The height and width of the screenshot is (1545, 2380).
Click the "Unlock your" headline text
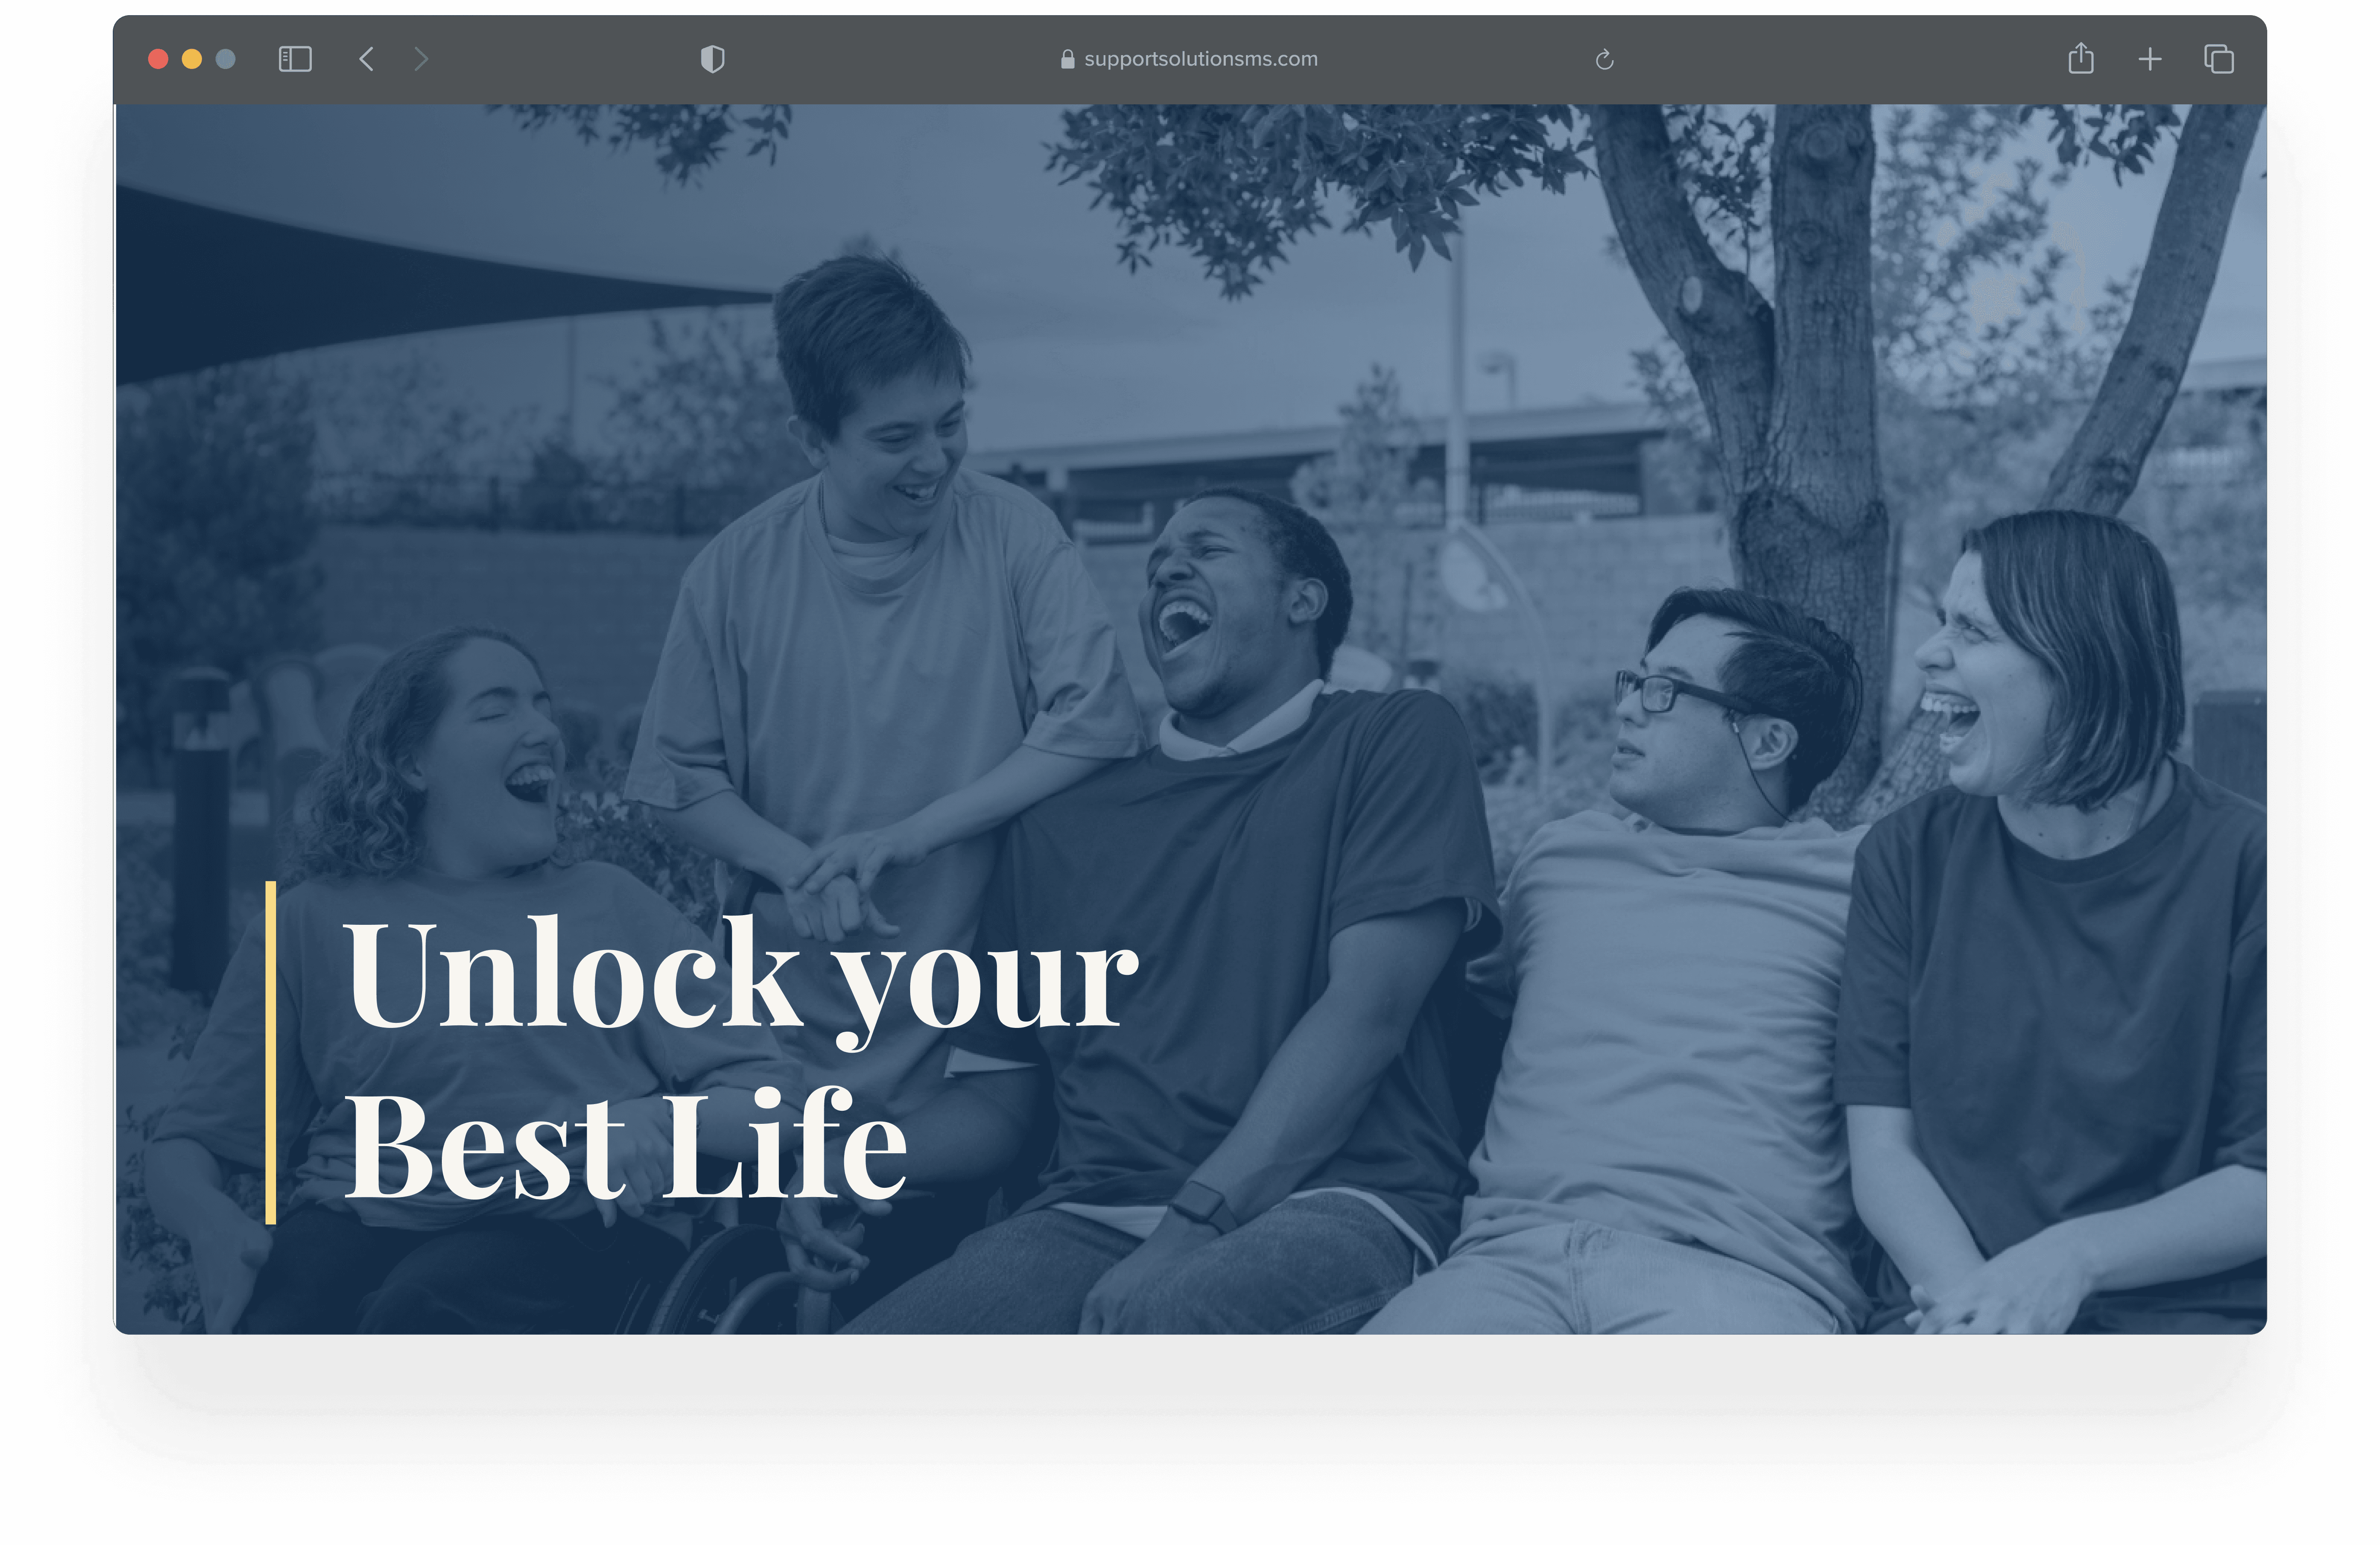[x=740, y=975]
